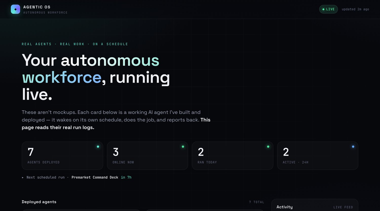Open the Agents Deployed stat card
This screenshot has height=211, width=380.
pos(62,156)
